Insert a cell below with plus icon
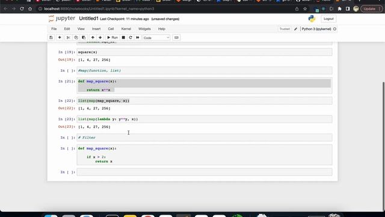The width and height of the screenshot is (385, 217). 60,37
